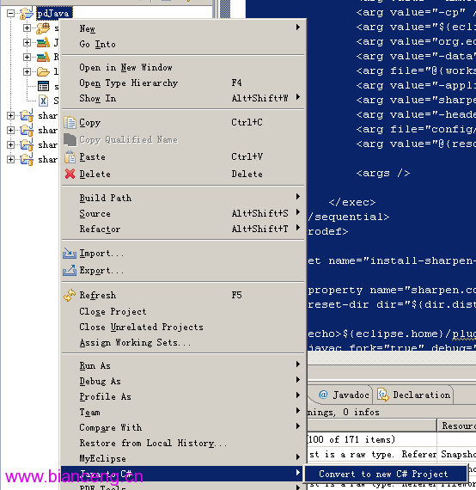Expand the plain folder node under pdJava

click(27, 71)
